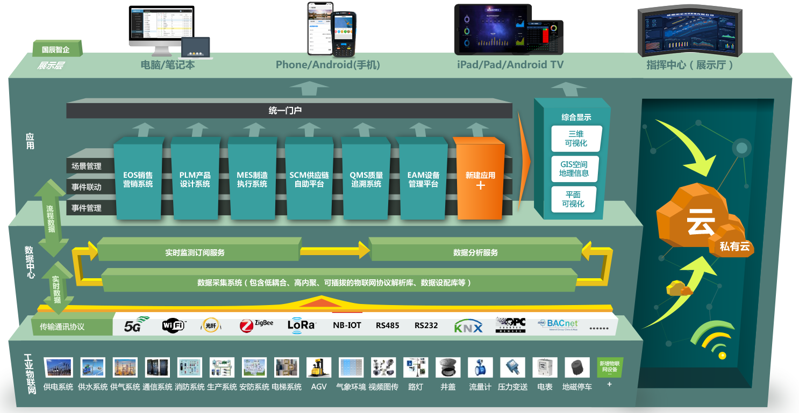Click the 流量计 flow meter icon
This screenshot has height=413, width=799.
pyautogui.click(x=480, y=368)
